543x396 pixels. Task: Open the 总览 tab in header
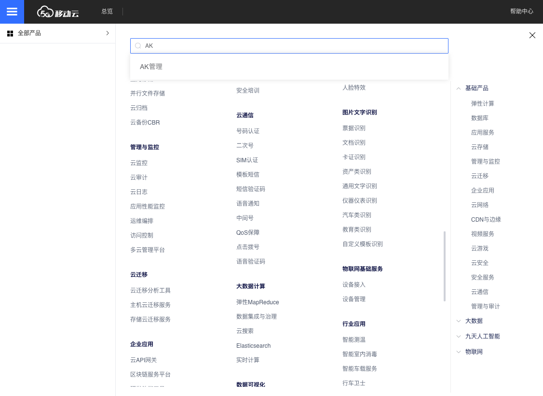point(107,12)
